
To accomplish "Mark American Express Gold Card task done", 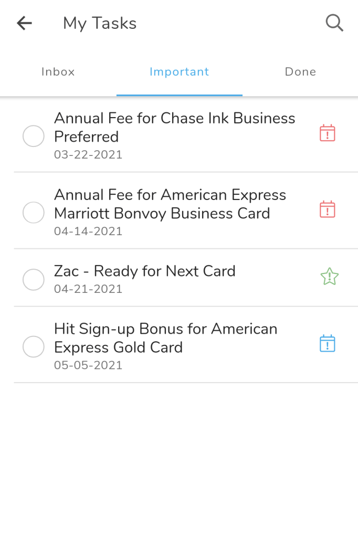I will tap(34, 346).
